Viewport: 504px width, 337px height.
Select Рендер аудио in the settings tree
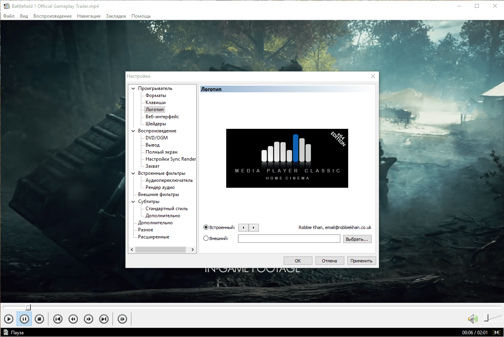(x=160, y=187)
